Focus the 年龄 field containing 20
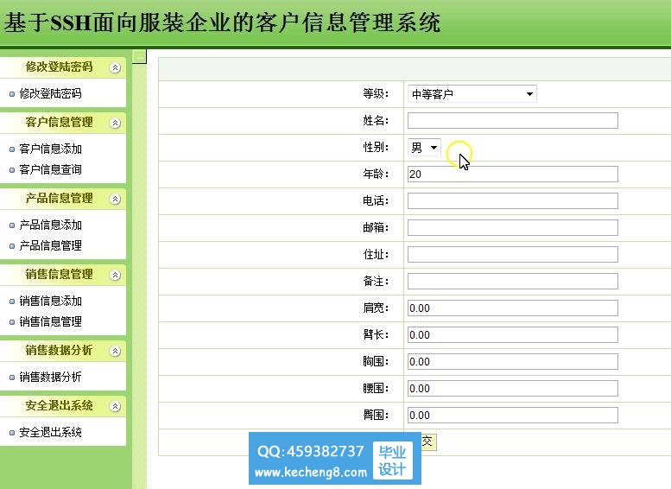 click(513, 174)
